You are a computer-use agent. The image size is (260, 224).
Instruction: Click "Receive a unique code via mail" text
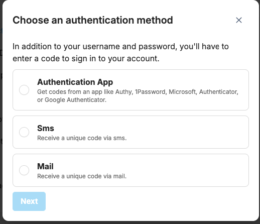coord(82,176)
